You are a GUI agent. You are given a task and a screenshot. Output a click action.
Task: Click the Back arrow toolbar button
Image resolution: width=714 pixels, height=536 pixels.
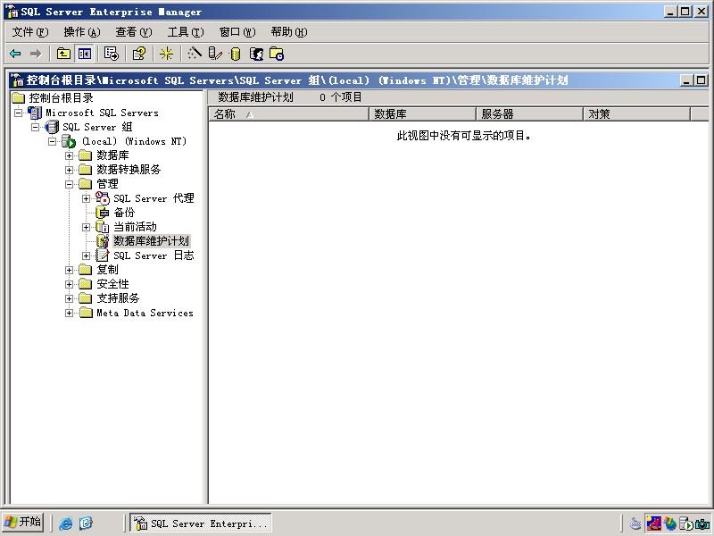pyautogui.click(x=15, y=54)
